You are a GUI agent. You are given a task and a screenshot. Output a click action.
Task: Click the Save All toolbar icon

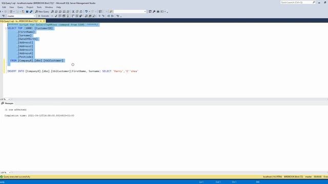(x=31, y=11)
